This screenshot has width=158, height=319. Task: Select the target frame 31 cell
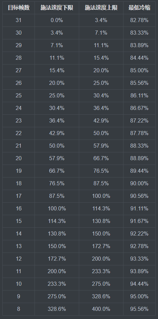pyautogui.click(x=19, y=20)
